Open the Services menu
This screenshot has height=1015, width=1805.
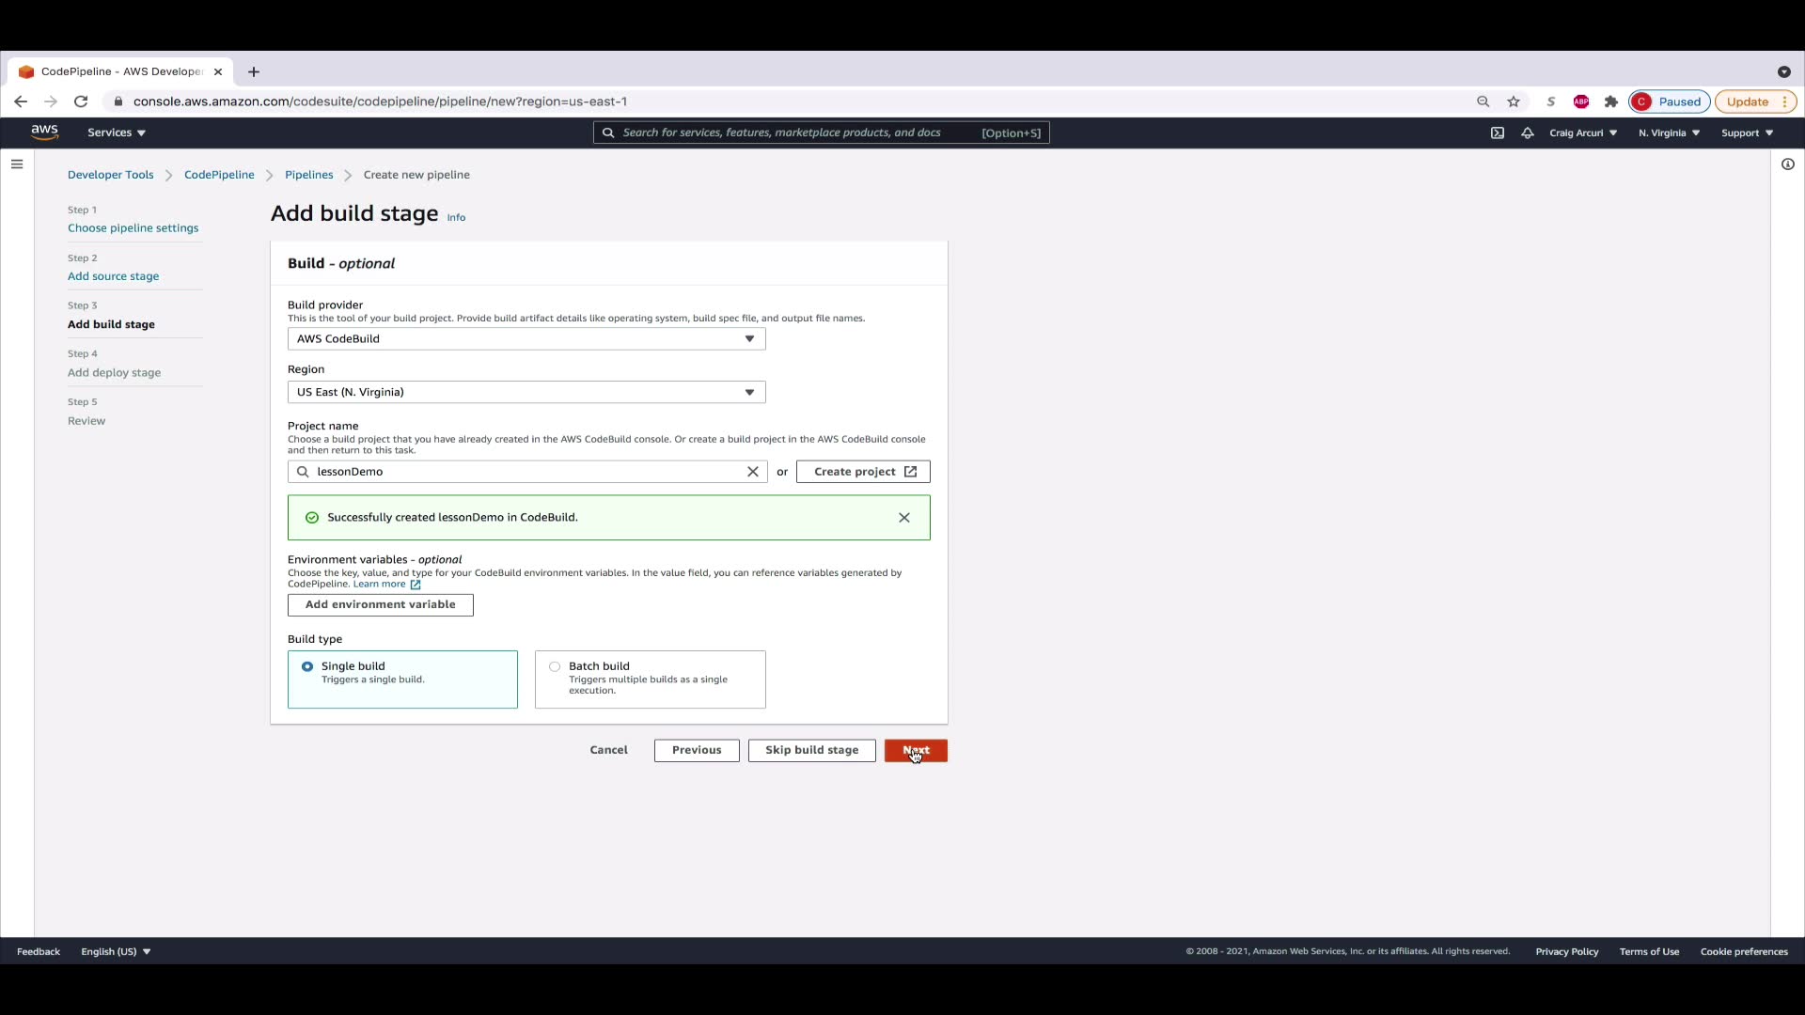(x=117, y=133)
